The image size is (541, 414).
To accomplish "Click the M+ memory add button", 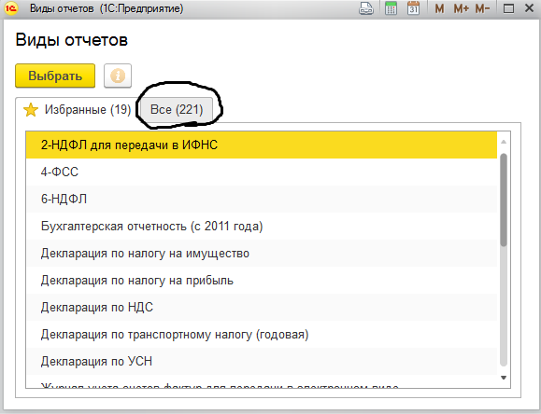I will pos(461,8).
